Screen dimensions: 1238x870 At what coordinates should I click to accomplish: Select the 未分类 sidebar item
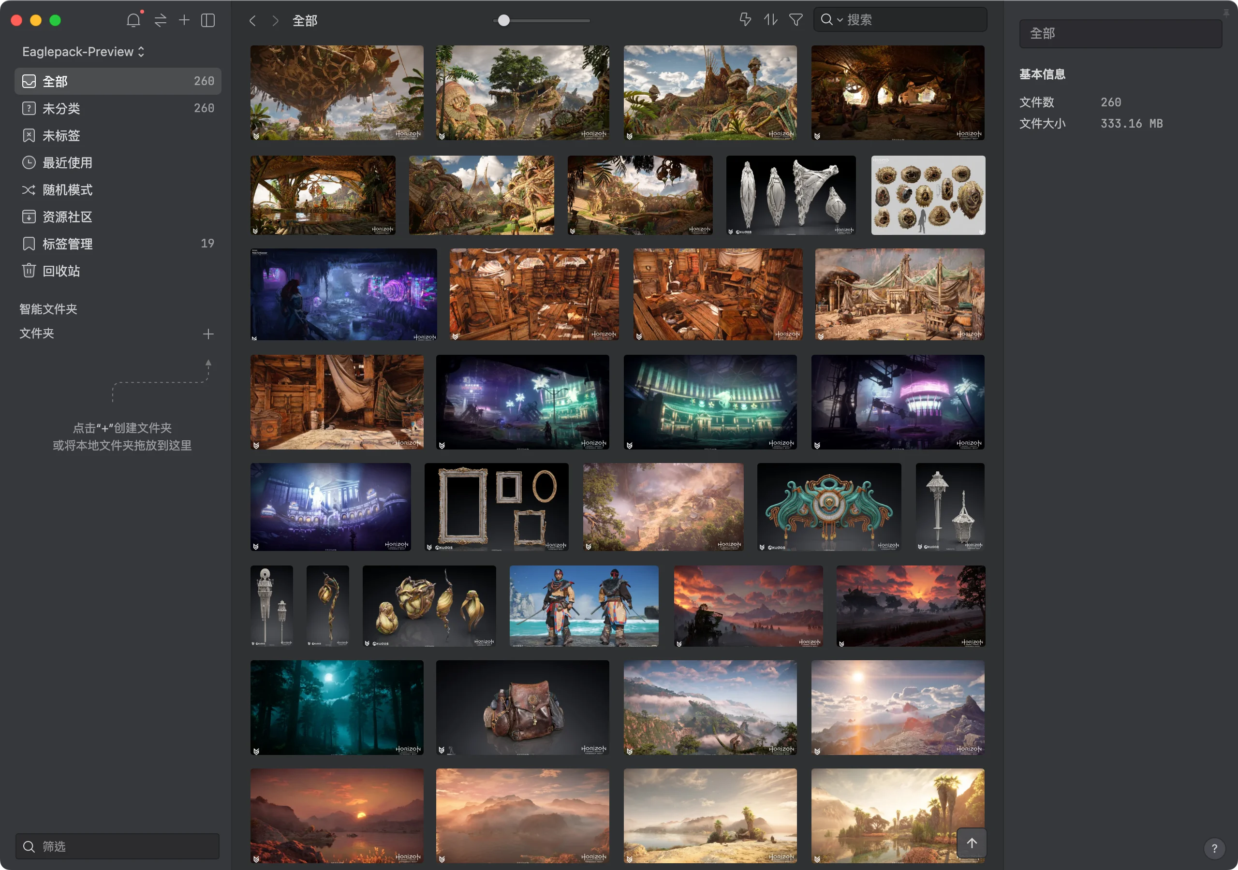[118, 108]
